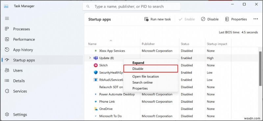Click the Task Manager app icon in title bar
Viewport: 263px width, 121px height.
(6, 6)
